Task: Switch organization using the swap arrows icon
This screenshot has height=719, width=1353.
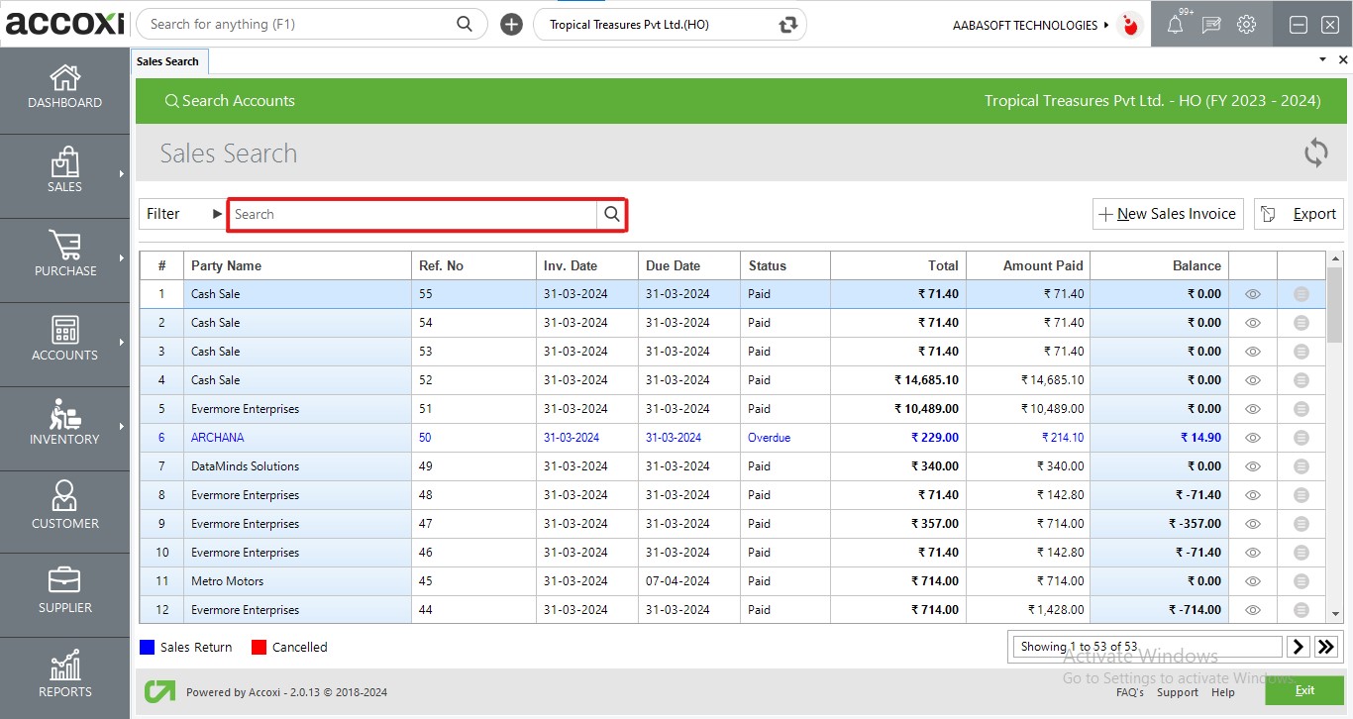Action: pyautogui.click(x=788, y=25)
